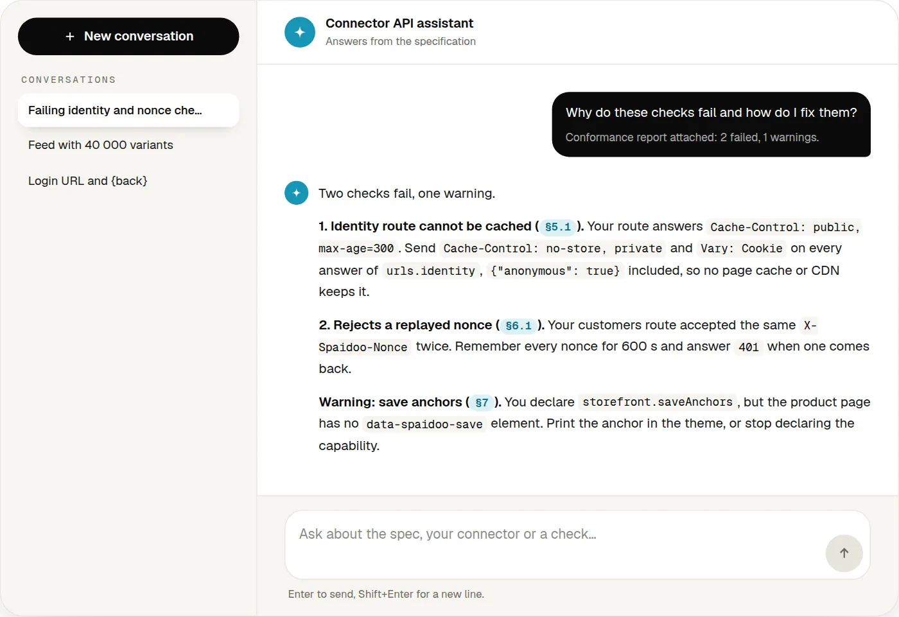Click the 'max-age=300' code snippet

coord(356,248)
